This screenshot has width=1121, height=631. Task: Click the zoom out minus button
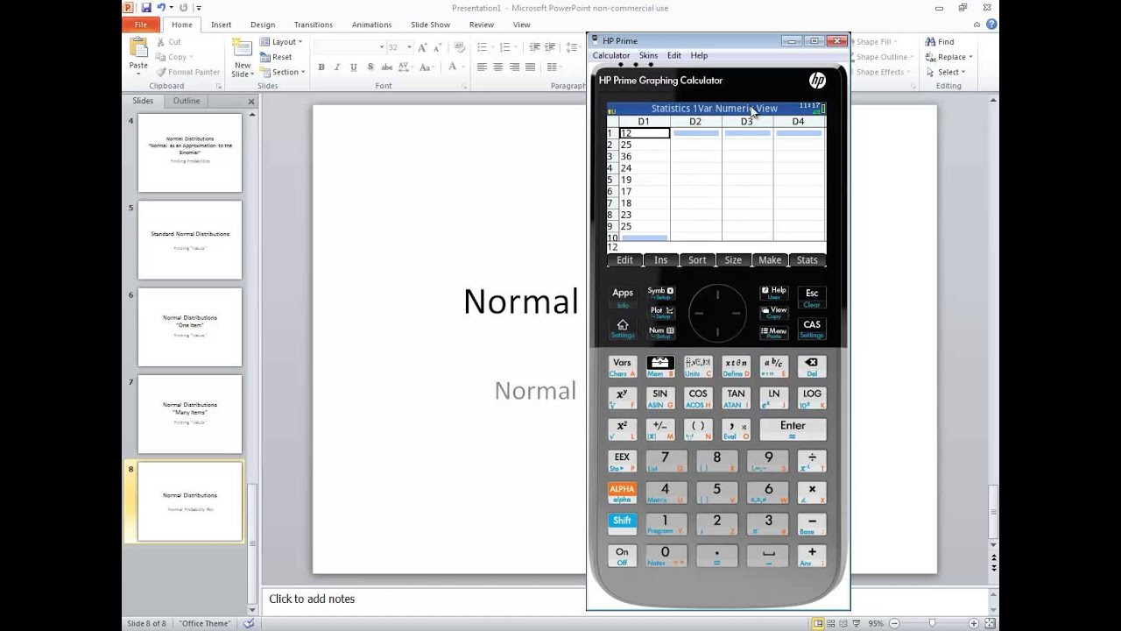pyautogui.click(x=894, y=623)
